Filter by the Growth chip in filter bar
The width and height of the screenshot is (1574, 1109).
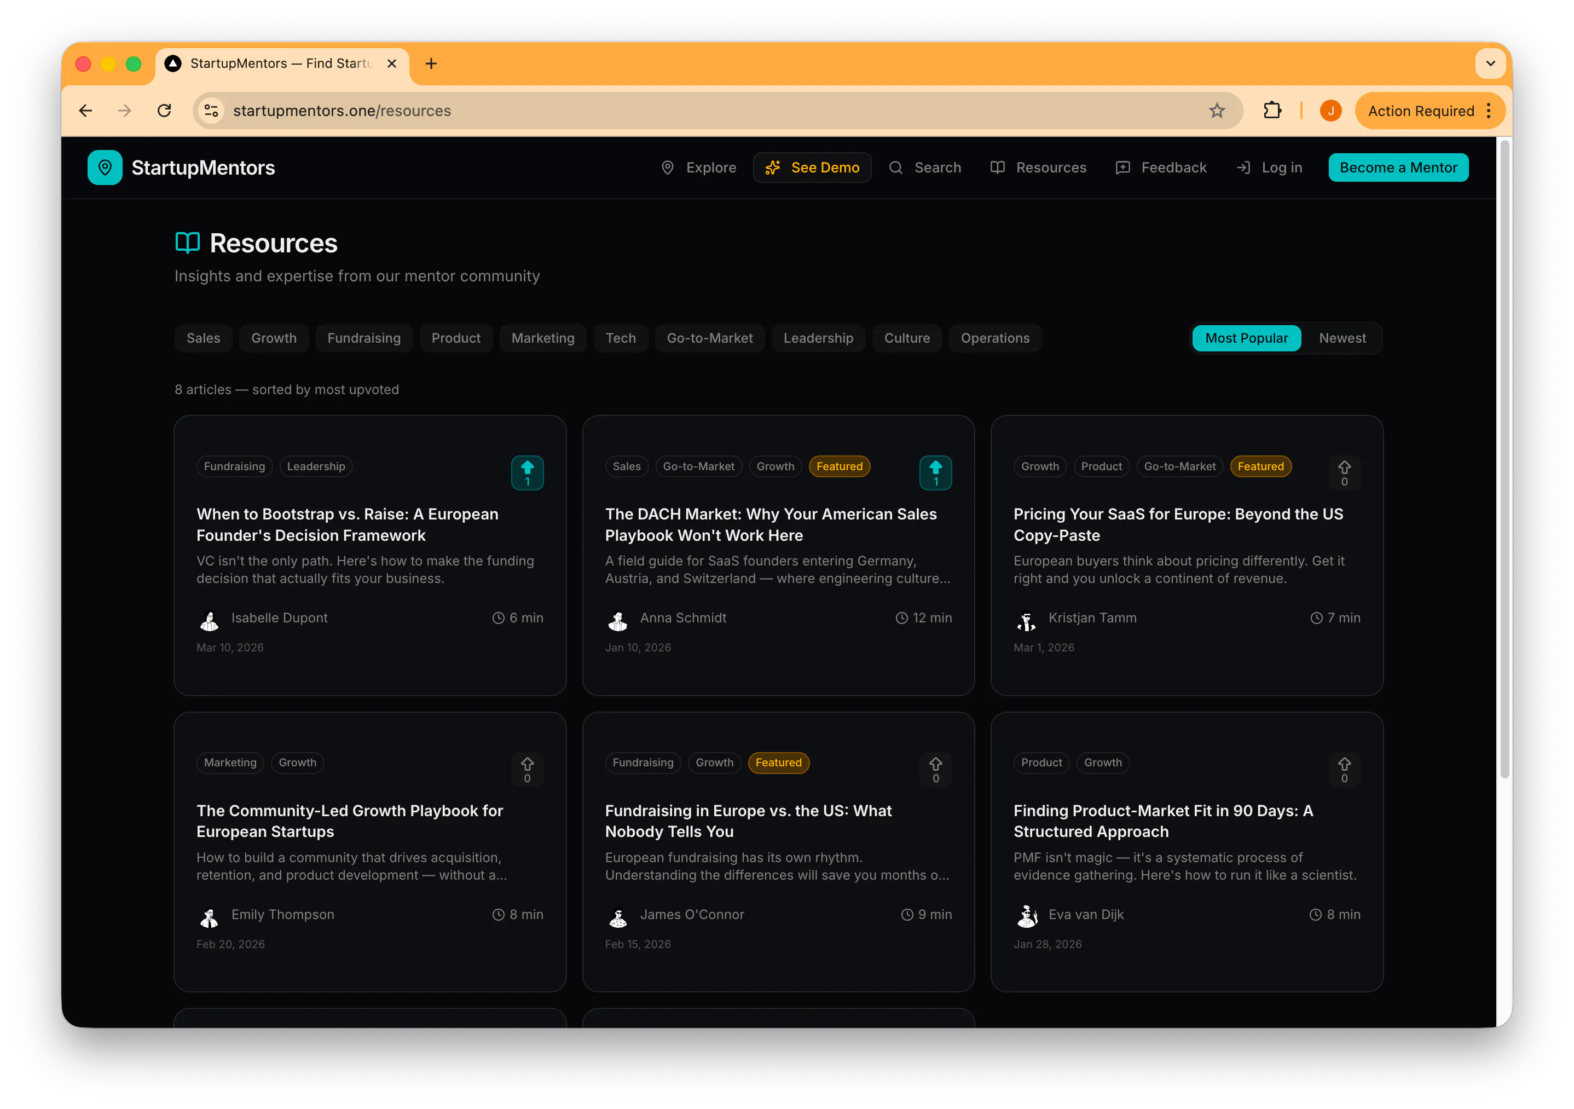(x=274, y=338)
